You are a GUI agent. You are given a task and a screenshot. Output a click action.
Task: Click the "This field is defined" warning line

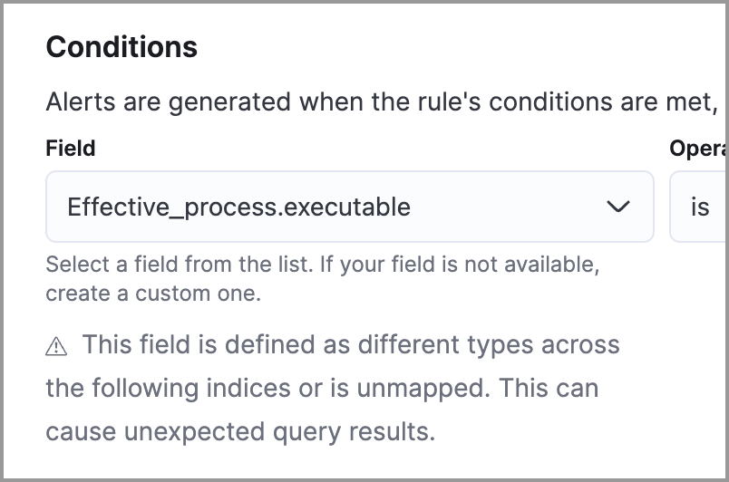pyautogui.click(x=350, y=345)
